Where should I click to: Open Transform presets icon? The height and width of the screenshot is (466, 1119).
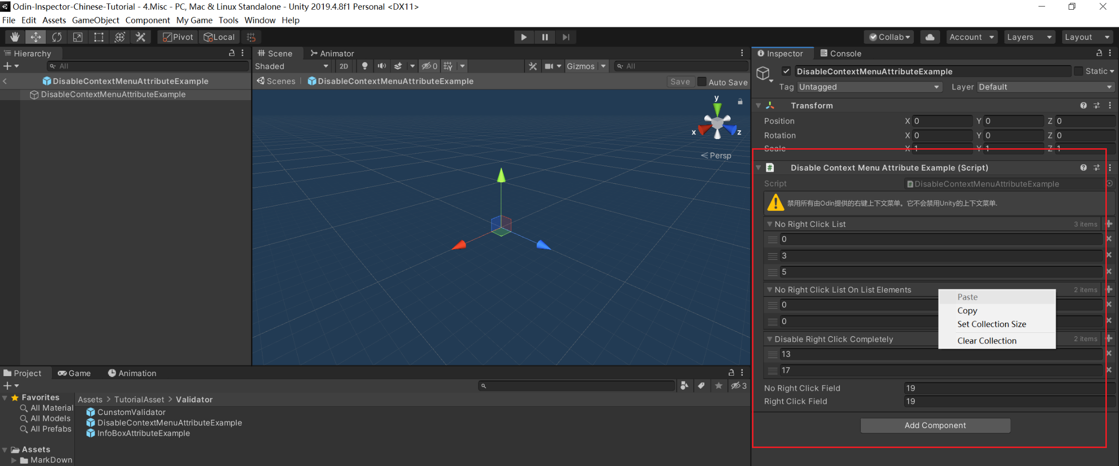(x=1097, y=105)
